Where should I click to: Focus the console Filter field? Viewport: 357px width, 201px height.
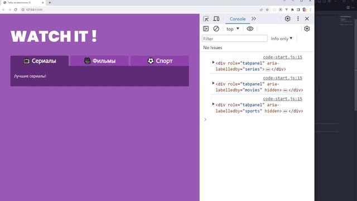point(234,39)
